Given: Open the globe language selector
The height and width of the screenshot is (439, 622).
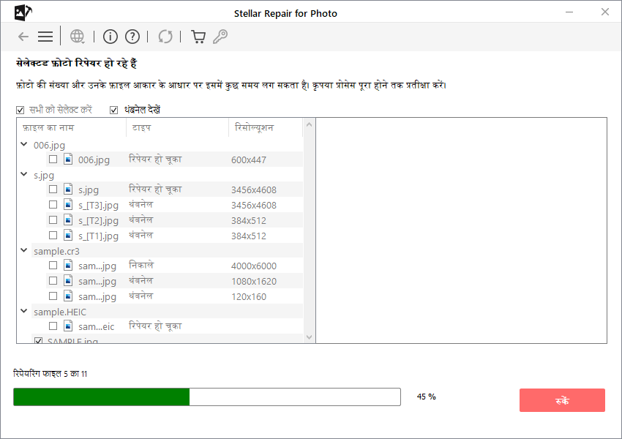Looking at the screenshot, I should pyautogui.click(x=77, y=37).
